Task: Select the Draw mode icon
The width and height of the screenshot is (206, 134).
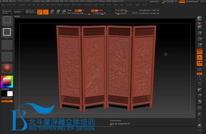Action: click(x=46, y=12)
